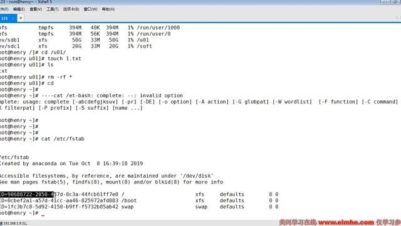401x226 pixels.
Task: Click the 'cd /u01/' command text
Action: click(53, 52)
